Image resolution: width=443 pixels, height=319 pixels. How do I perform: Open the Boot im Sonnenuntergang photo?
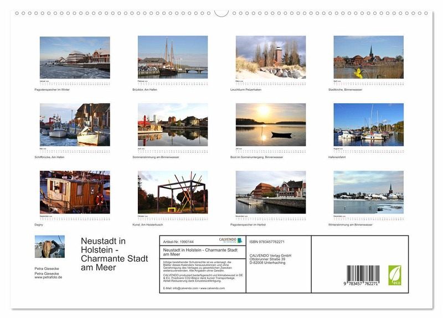[x=271, y=124]
